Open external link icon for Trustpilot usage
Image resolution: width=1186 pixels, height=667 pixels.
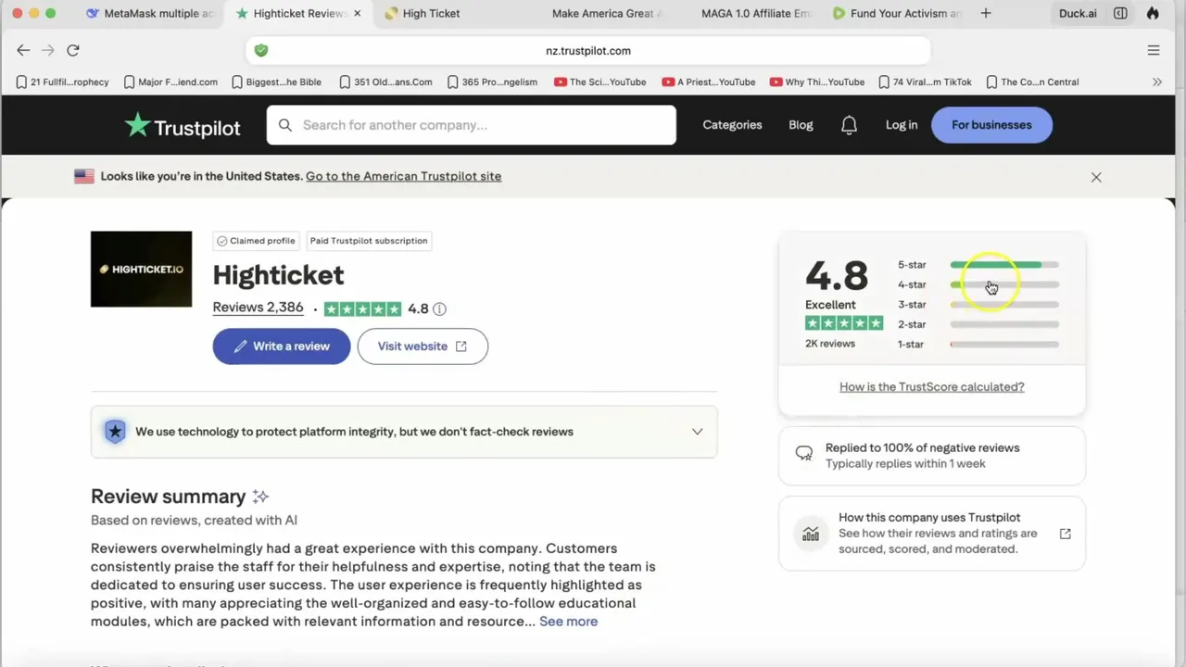(1065, 534)
